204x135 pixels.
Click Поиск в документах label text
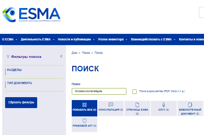click(x=162, y=91)
